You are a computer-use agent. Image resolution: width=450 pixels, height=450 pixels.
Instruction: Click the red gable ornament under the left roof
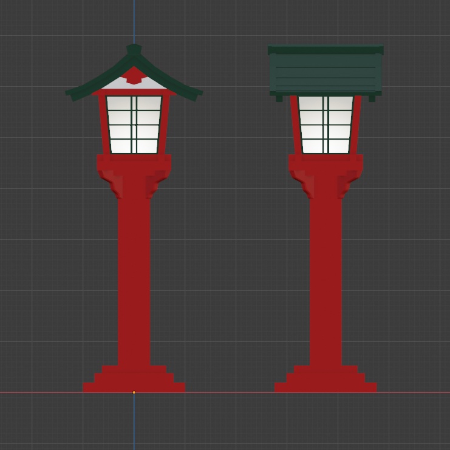(x=134, y=76)
